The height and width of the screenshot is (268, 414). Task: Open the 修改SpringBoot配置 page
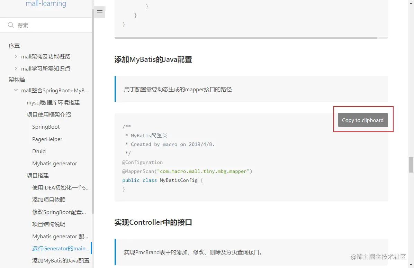(59, 212)
